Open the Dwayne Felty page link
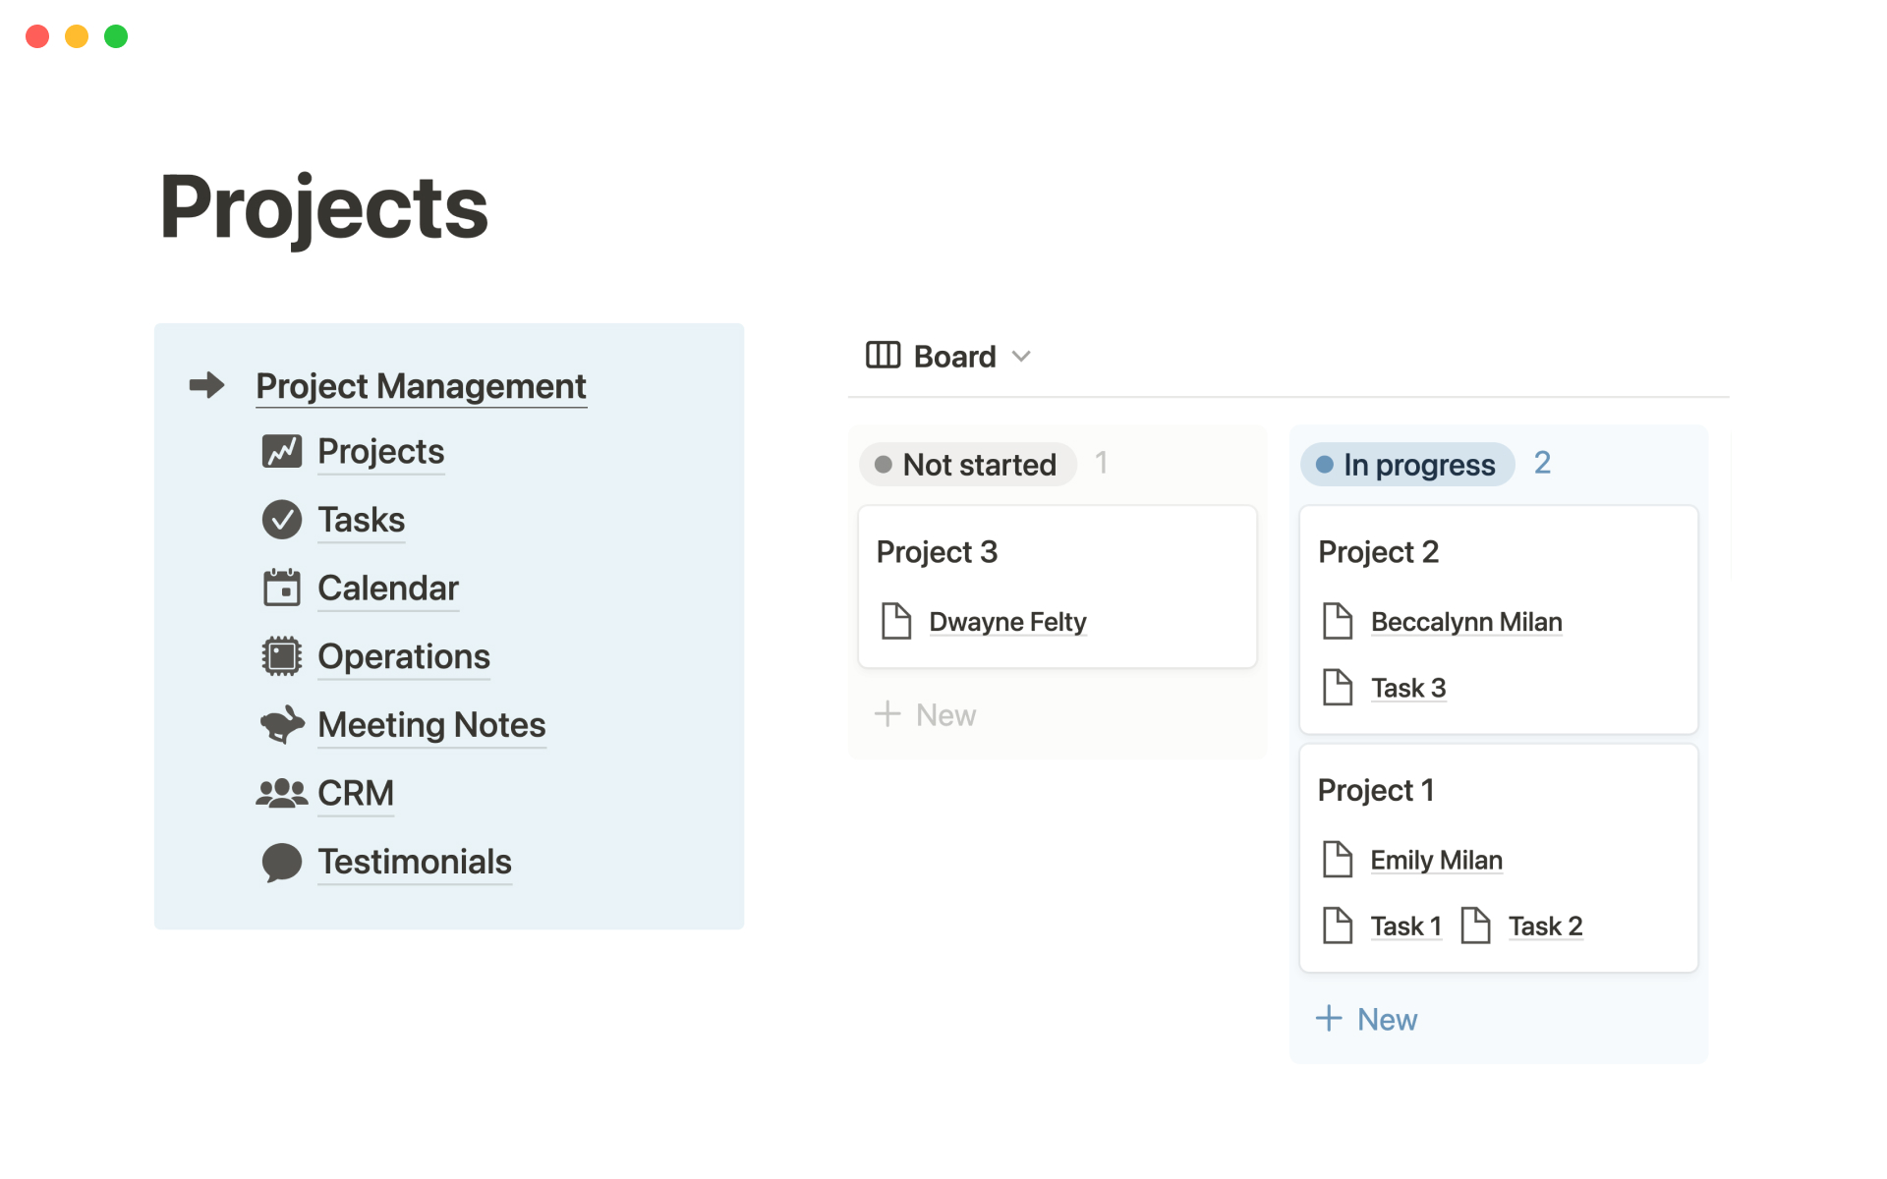 click(x=1007, y=622)
